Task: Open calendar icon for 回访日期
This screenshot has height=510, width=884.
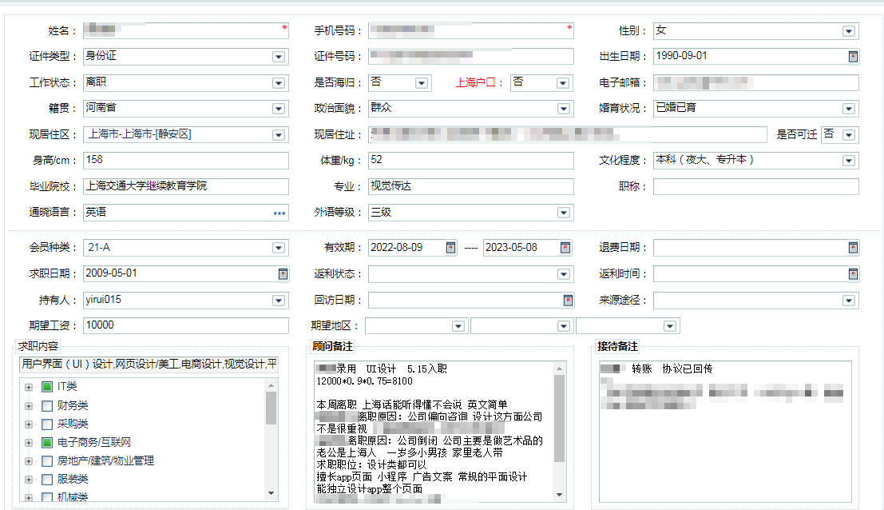Action: [568, 300]
